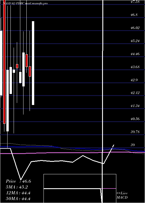Click the Price : 46.6 readout
Image resolution: width=145 pixels, height=203 pixels.
pyautogui.click(x=18, y=181)
